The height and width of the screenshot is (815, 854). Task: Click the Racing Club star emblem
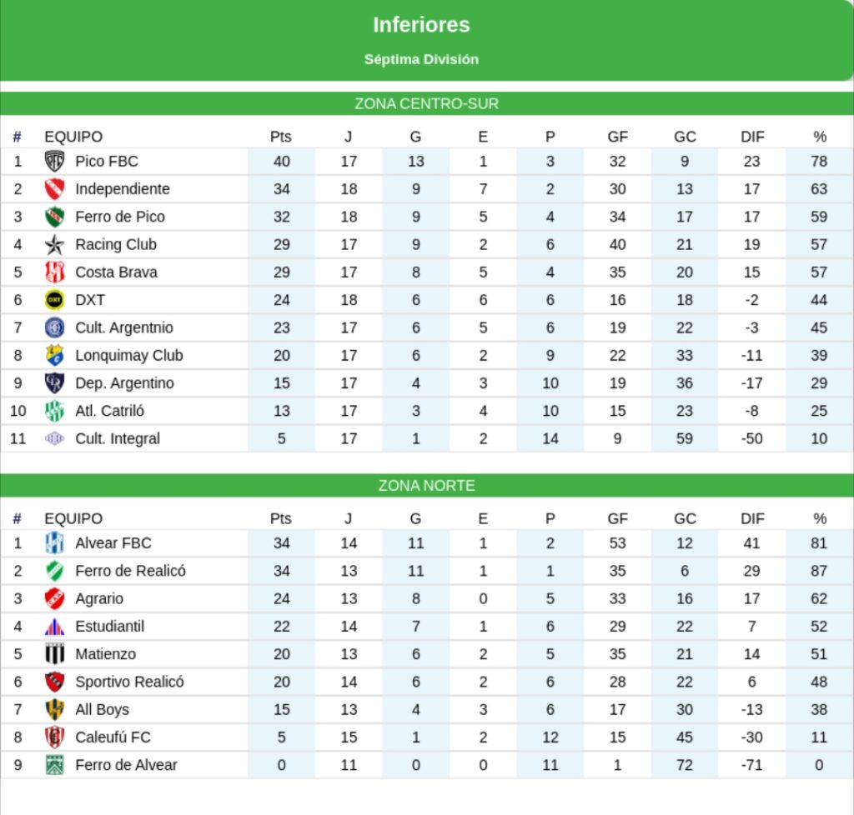tap(54, 244)
